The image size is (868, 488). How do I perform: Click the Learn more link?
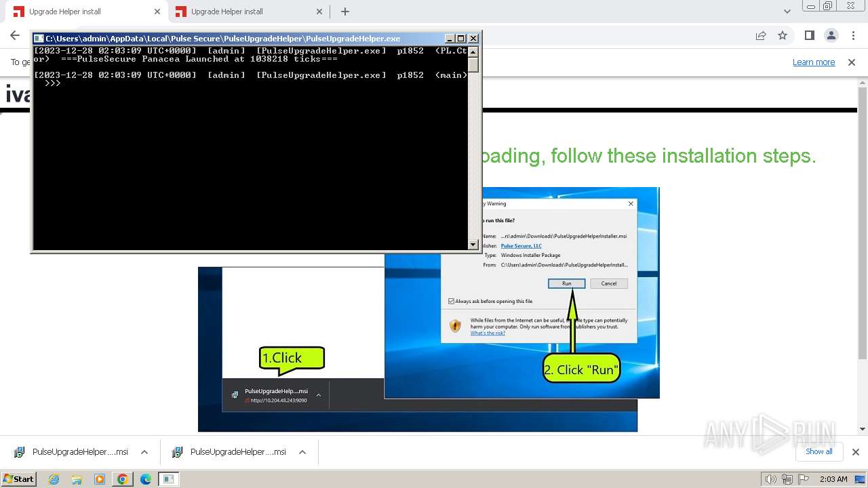[x=814, y=62]
